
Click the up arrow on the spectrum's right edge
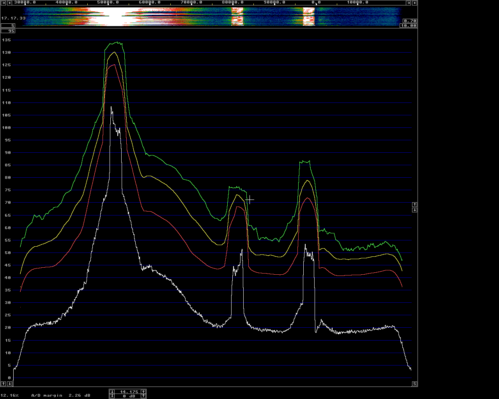pos(415,204)
